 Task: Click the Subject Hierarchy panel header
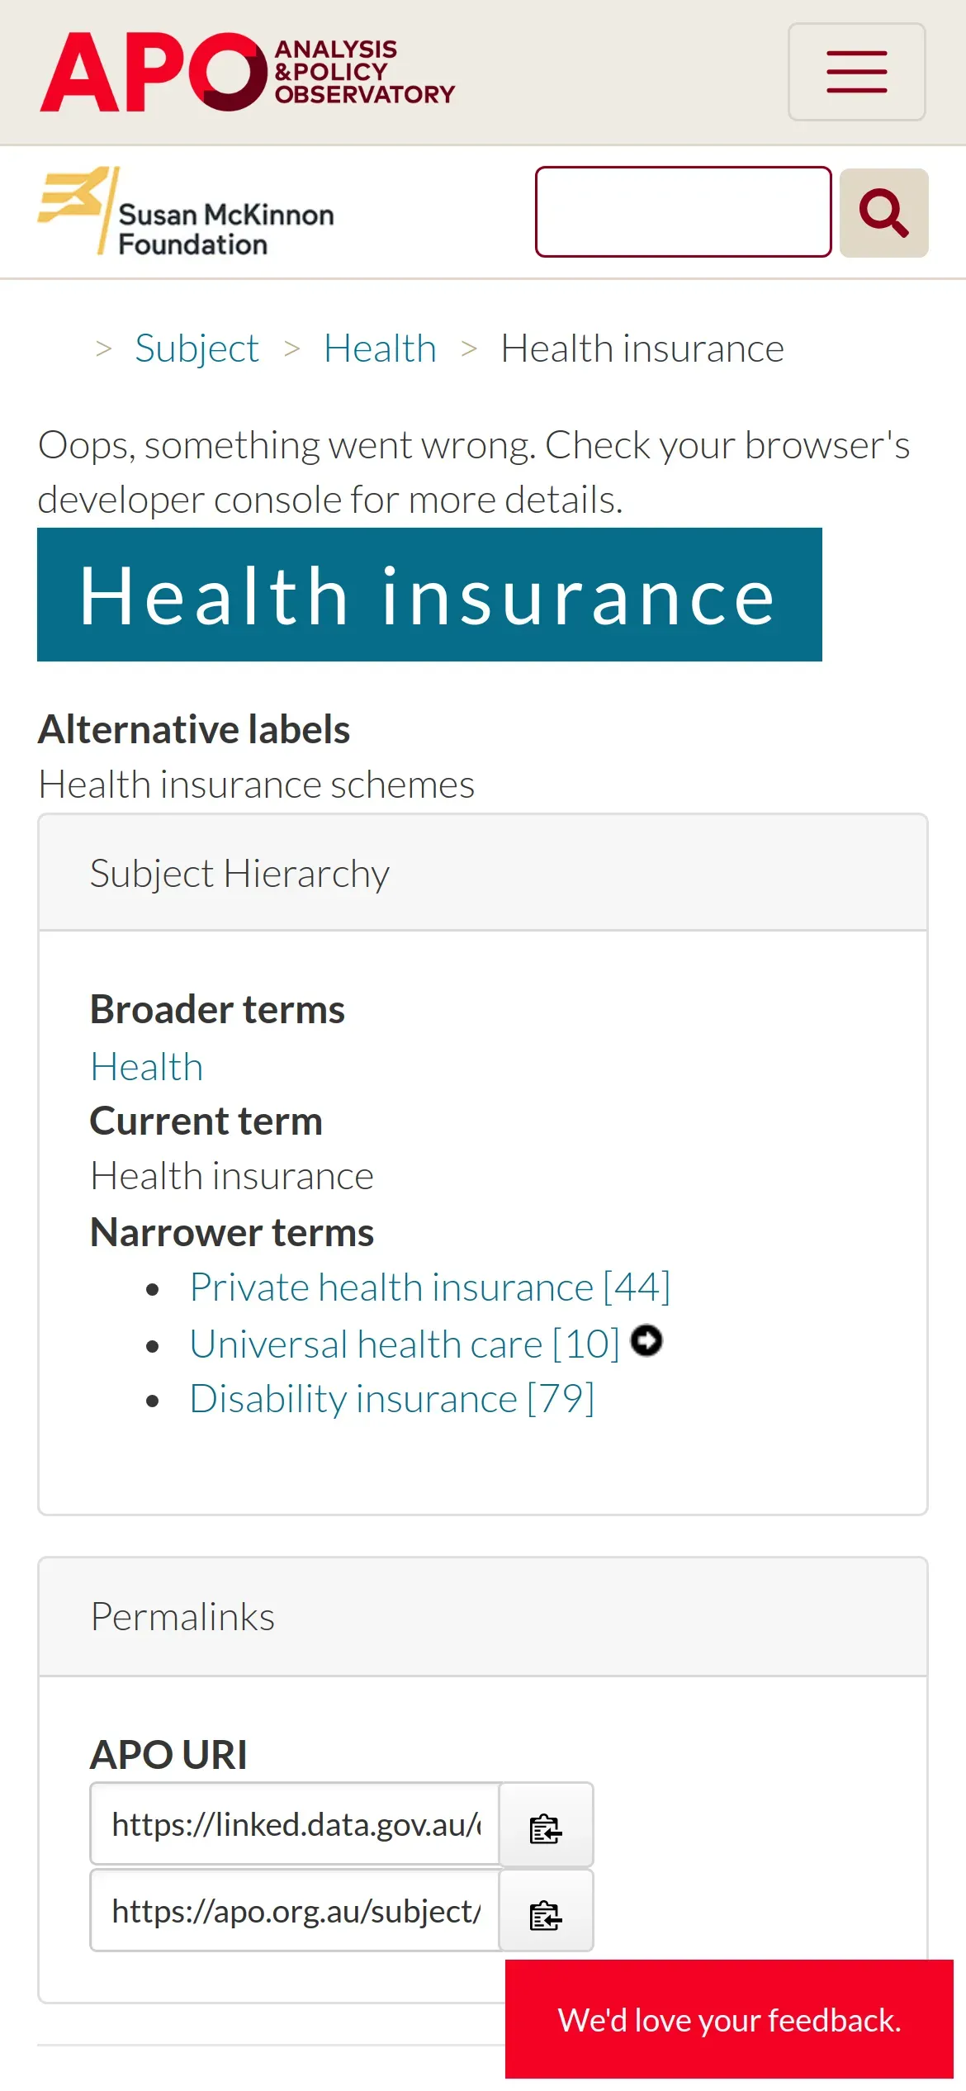tap(483, 874)
